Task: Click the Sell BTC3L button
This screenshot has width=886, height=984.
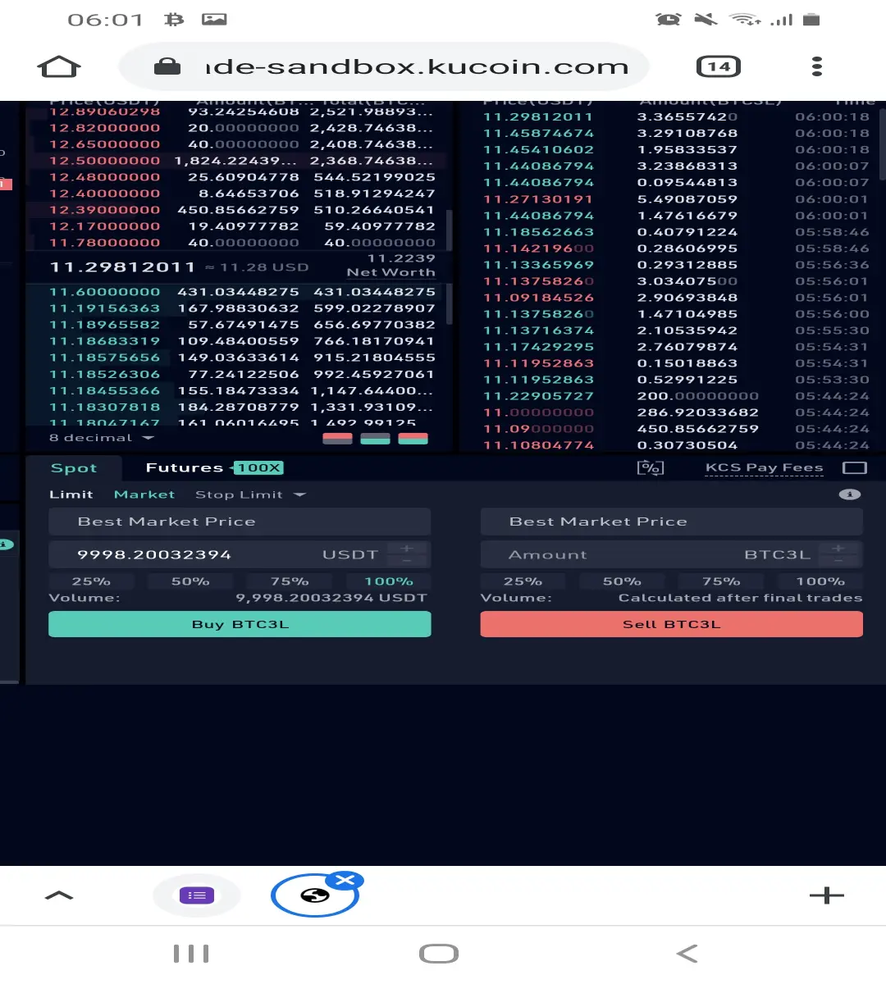Action: click(x=671, y=624)
